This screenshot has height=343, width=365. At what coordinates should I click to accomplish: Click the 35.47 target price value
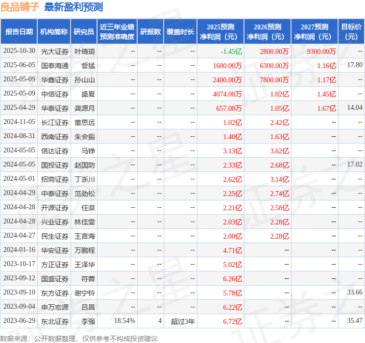point(354,321)
